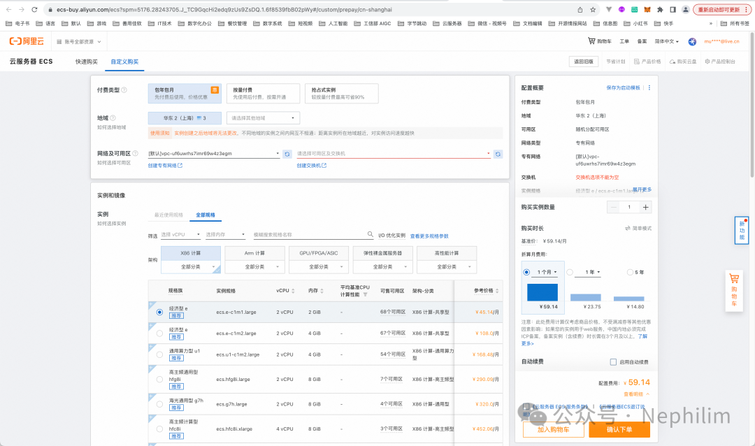Open the share page icon in address bar
The height and width of the screenshot is (446, 755).
580,10
